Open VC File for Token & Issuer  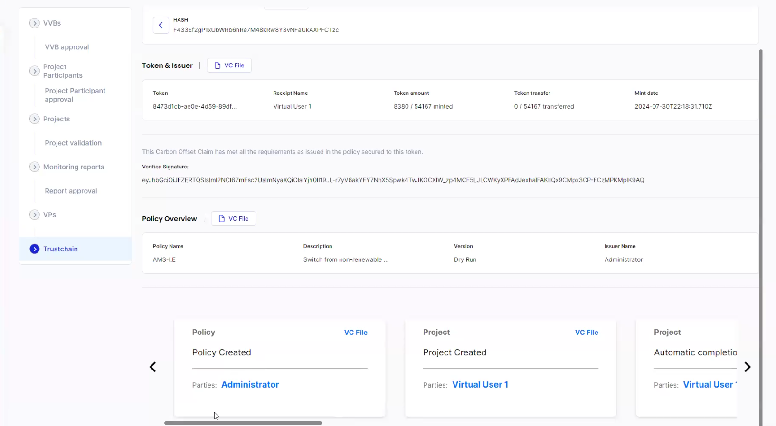(229, 65)
